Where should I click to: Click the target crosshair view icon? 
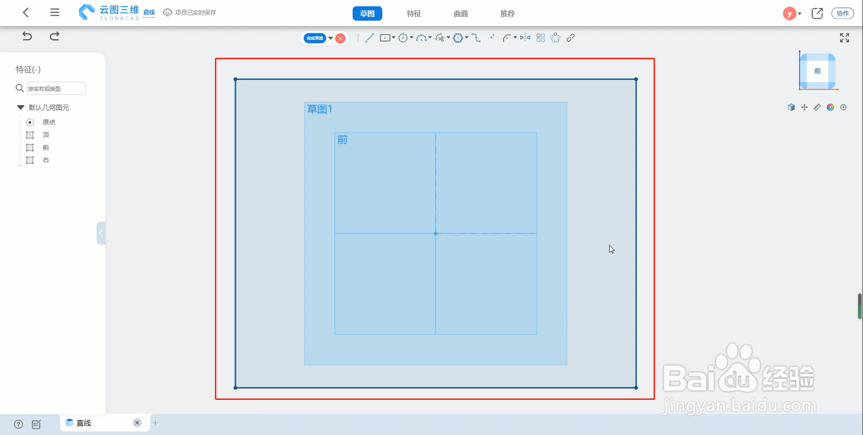tap(844, 107)
